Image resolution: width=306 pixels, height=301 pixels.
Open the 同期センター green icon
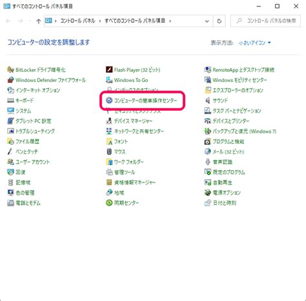[x=109, y=202]
